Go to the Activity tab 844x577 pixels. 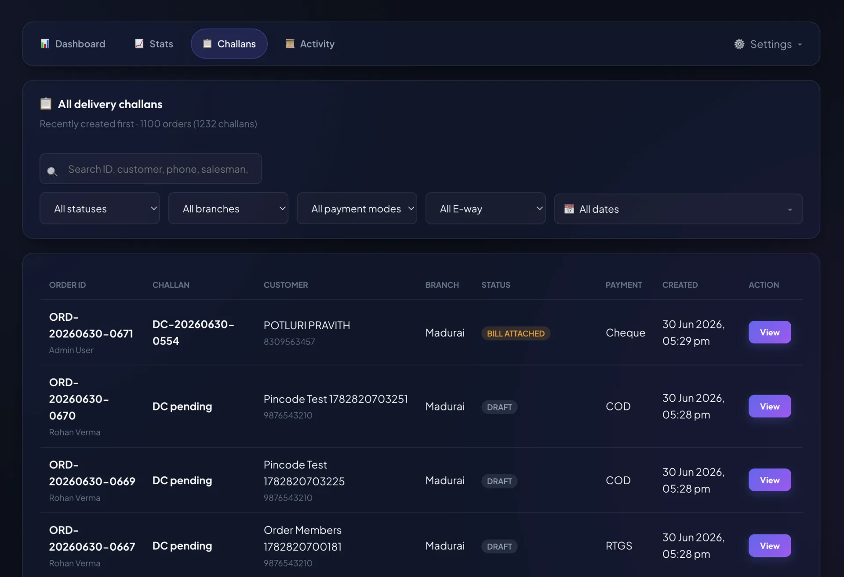tap(310, 44)
